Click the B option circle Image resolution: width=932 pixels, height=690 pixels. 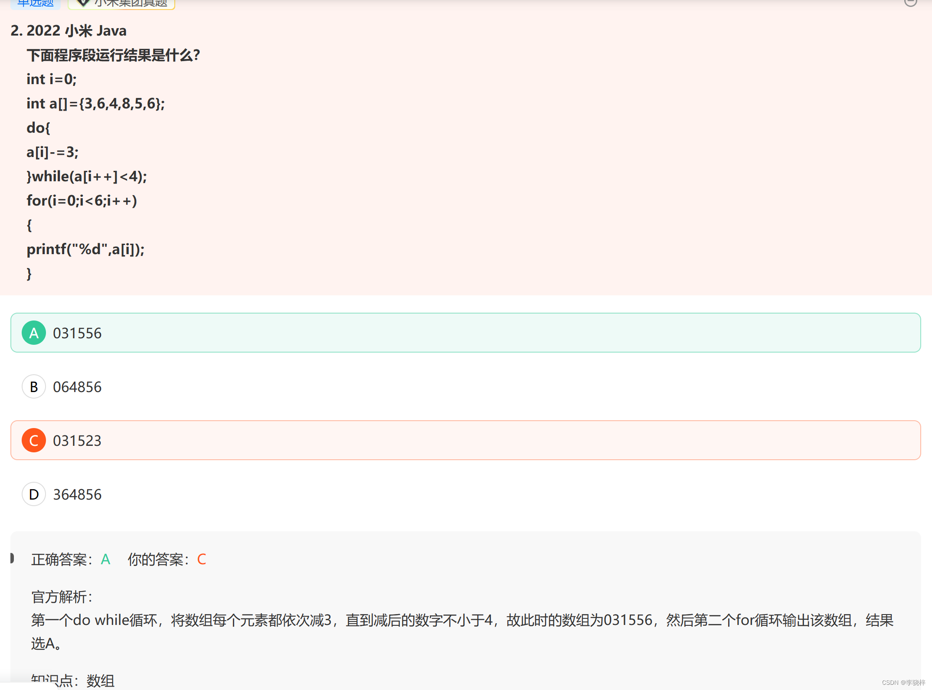point(34,386)
